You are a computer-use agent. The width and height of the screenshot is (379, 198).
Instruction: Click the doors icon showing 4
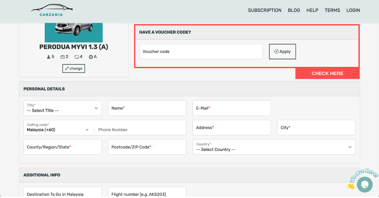(x=77, y=57)
